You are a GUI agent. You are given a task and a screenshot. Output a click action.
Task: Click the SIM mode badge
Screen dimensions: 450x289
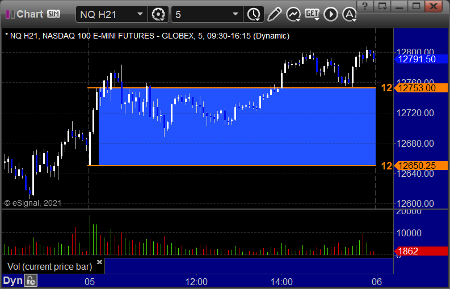[x=54, y=14]
